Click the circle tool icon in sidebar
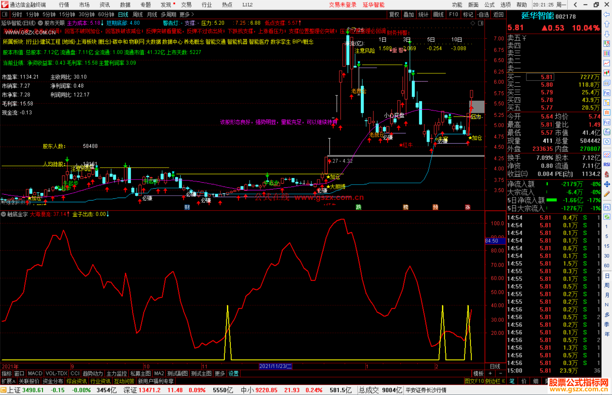This screenshot has height=395, width=612. [x=607, y=142]
